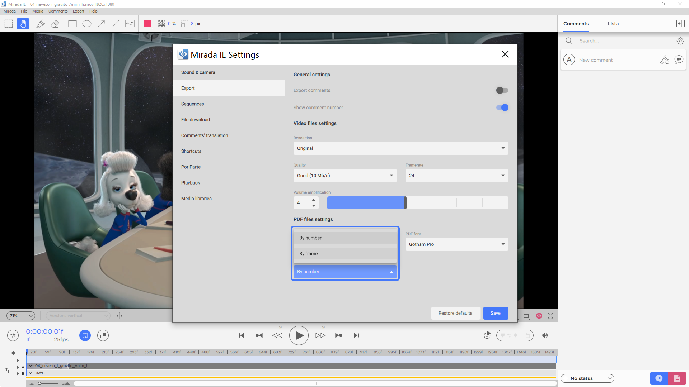
Task: Click the red export document button
Action: click(x=677, y=378)
